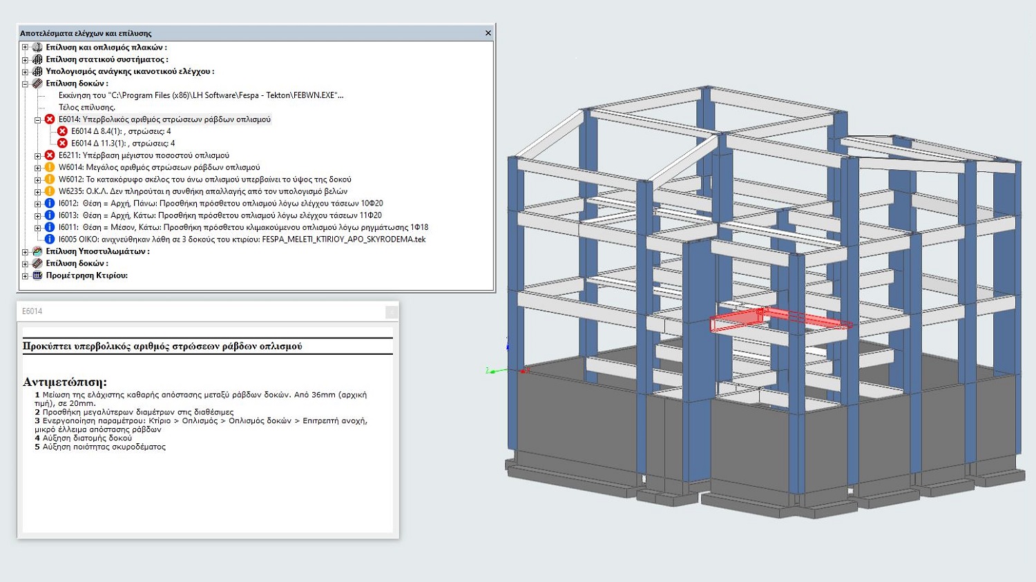Click the table icon beside Προμέτρηση Κτιρίου

click(x=37, y=275)
